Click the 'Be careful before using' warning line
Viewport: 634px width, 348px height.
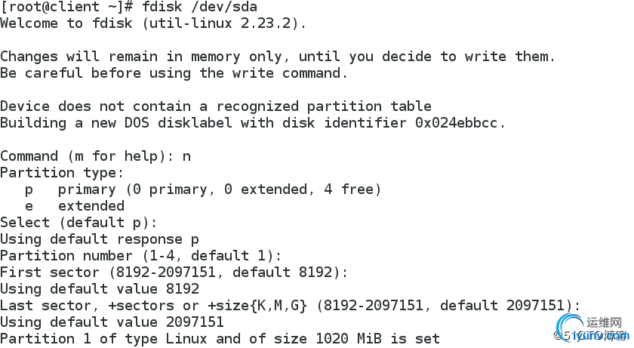pyautogui.click(x=174, y=73)
